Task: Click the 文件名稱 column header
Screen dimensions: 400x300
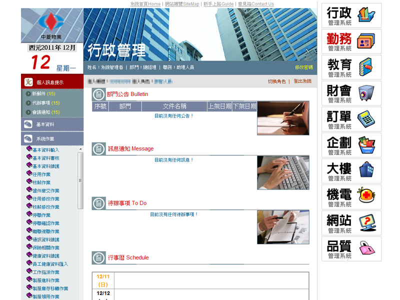Action: coord(174,106)
